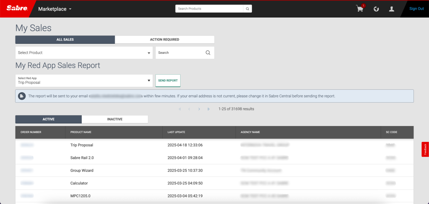The width and height of the screenshot is (429, 204).
Task: Open the red Feedback side tab
Action: click(425, 149)
